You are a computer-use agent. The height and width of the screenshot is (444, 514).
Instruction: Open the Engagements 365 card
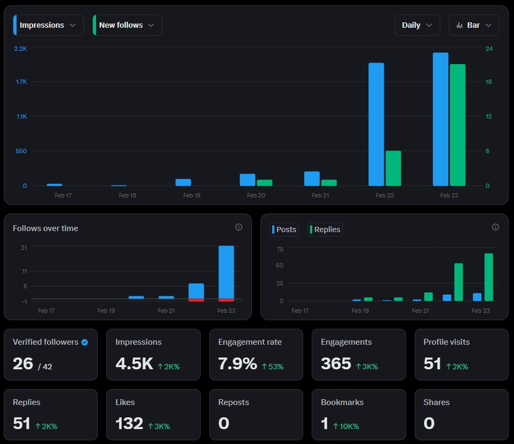[359, 354]
